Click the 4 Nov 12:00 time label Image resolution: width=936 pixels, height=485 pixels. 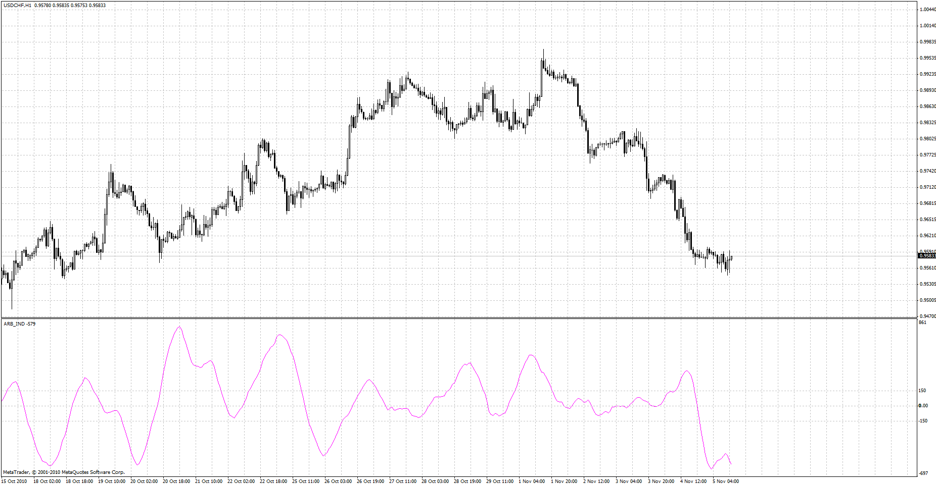693,481
